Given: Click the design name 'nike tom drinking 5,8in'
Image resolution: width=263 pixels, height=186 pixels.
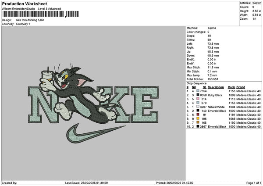Looking at the screenshot, I should (30, 20).
